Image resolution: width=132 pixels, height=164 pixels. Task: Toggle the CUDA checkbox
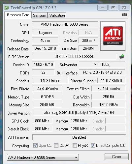(x=56, y=146)
